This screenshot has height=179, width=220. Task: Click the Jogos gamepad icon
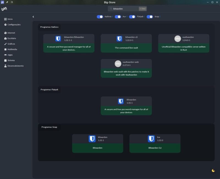point(5,55)
